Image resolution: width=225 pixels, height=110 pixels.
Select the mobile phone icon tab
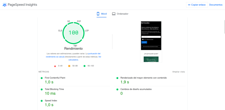tap(98, 14)
